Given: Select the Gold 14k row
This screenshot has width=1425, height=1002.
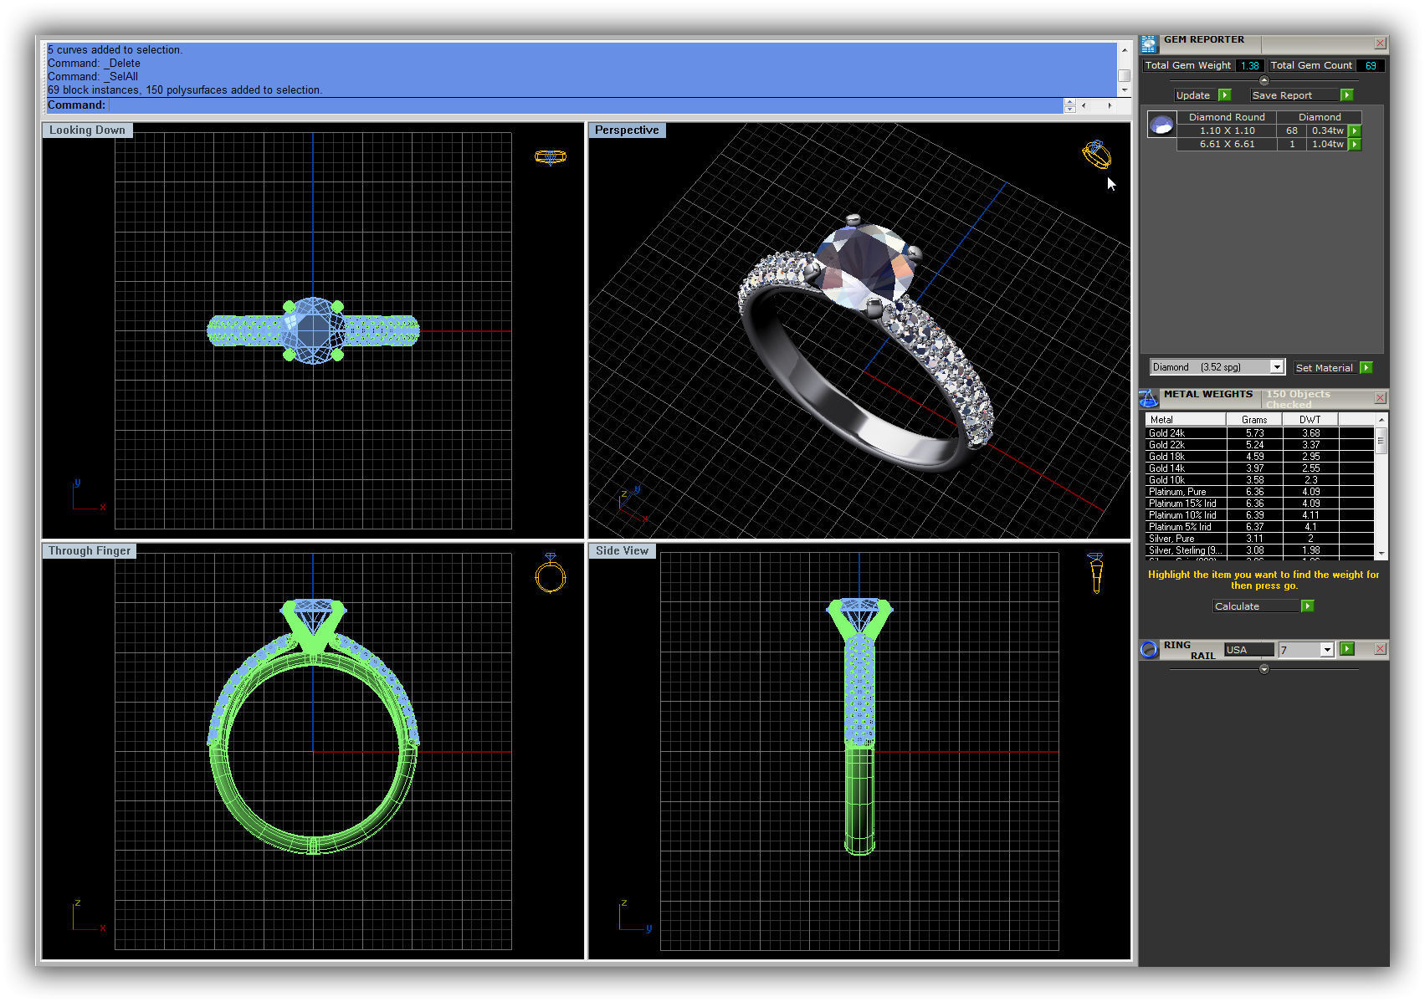Looking at the screenshot, I should [x=1259, y=468].
